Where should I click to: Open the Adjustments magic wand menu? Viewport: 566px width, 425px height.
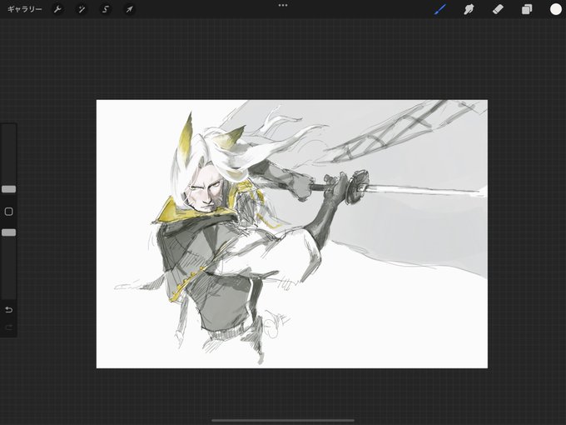coord(82,9)
